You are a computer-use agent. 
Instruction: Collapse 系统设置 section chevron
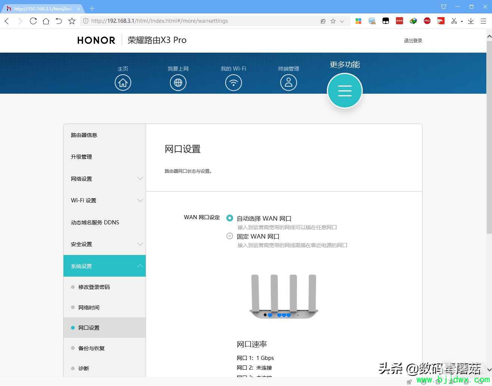tap(140, 266)
